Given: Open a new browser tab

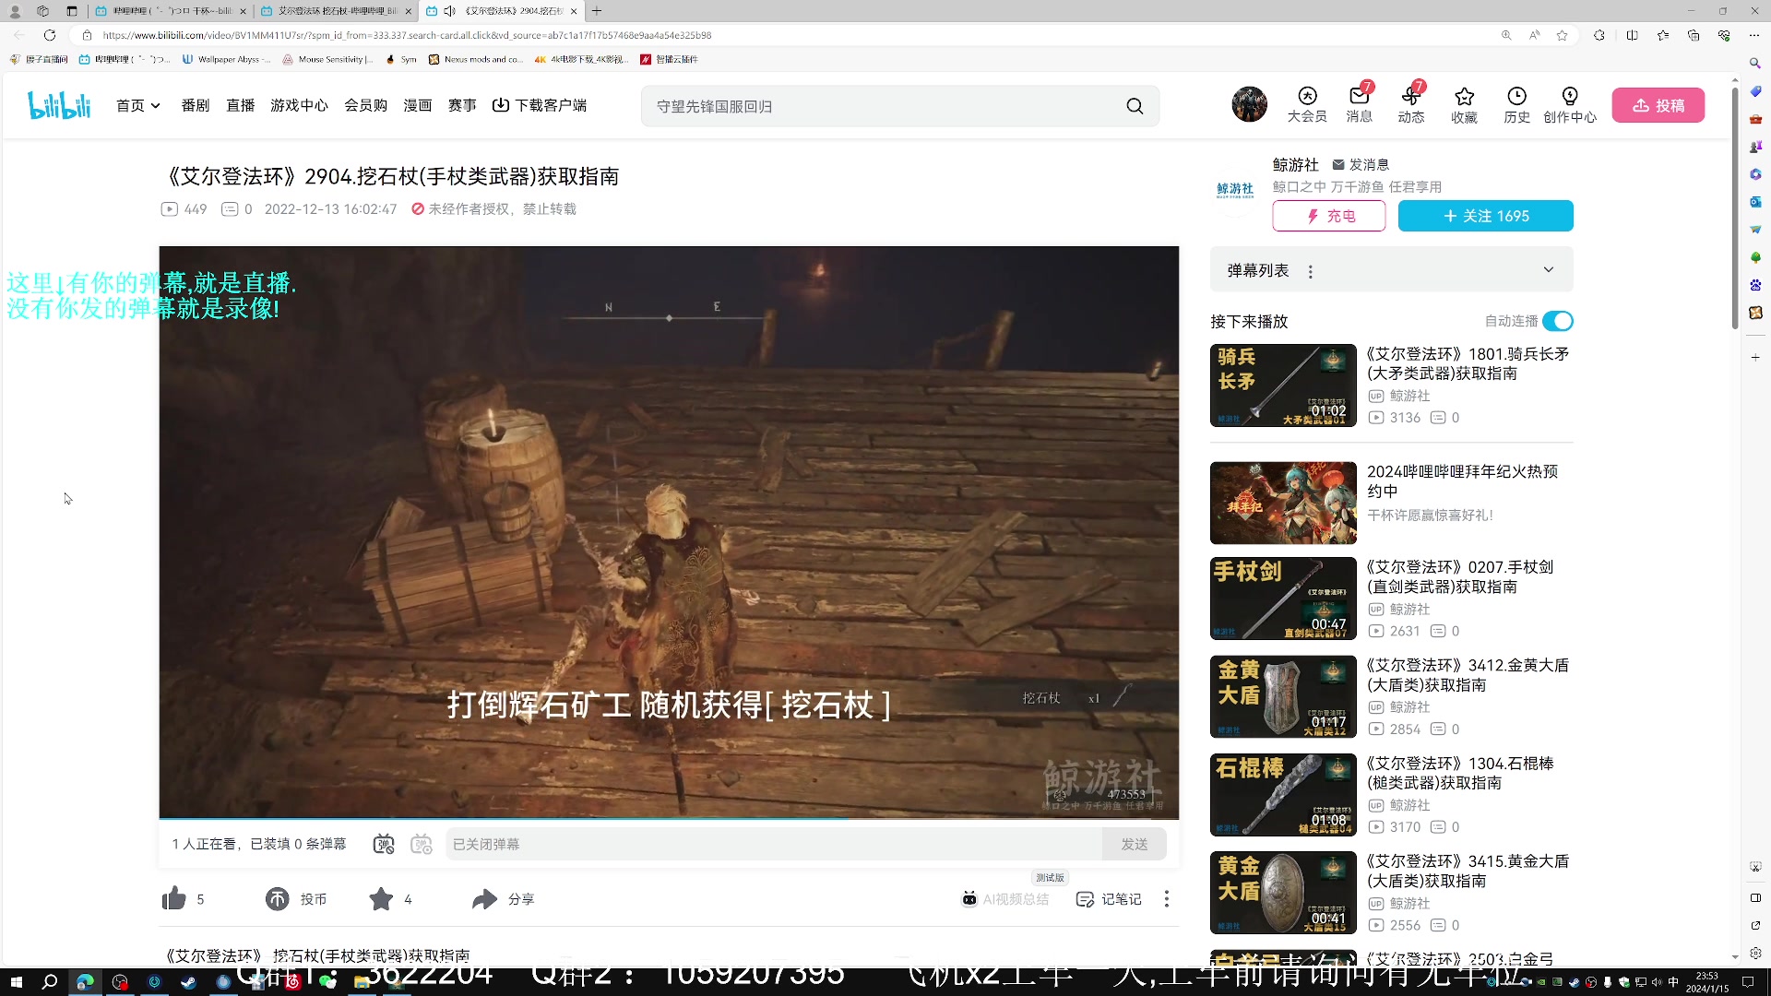Looking at the screenshot, I should tap(597, 11).
